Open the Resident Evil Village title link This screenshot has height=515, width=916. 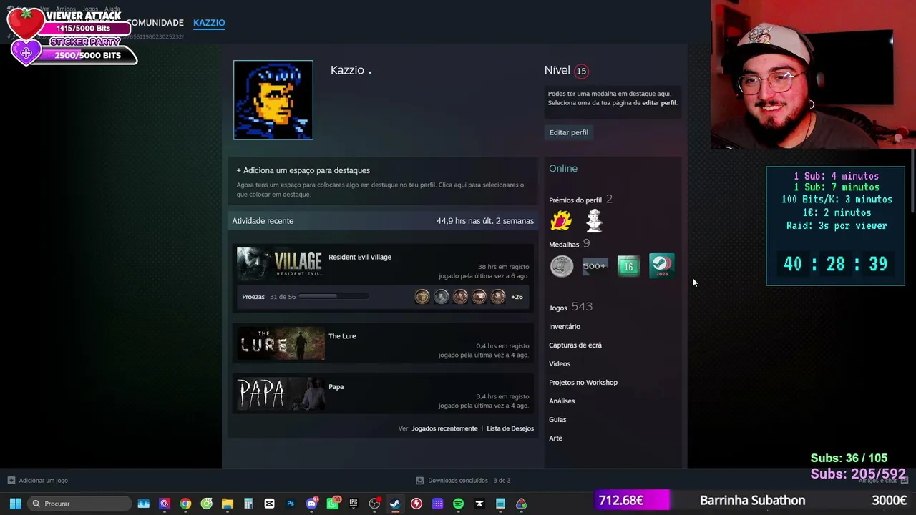point(360,257)
